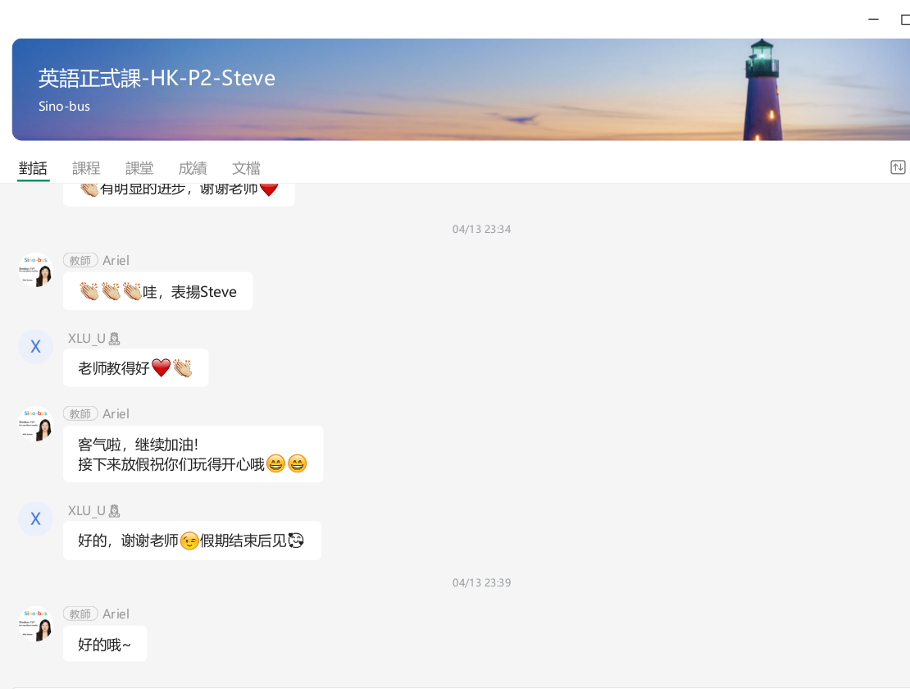Screen dimensions: 910x689
Task: Open Ariel's avatar next to 客气啦 message
Action: click(35, 423)
